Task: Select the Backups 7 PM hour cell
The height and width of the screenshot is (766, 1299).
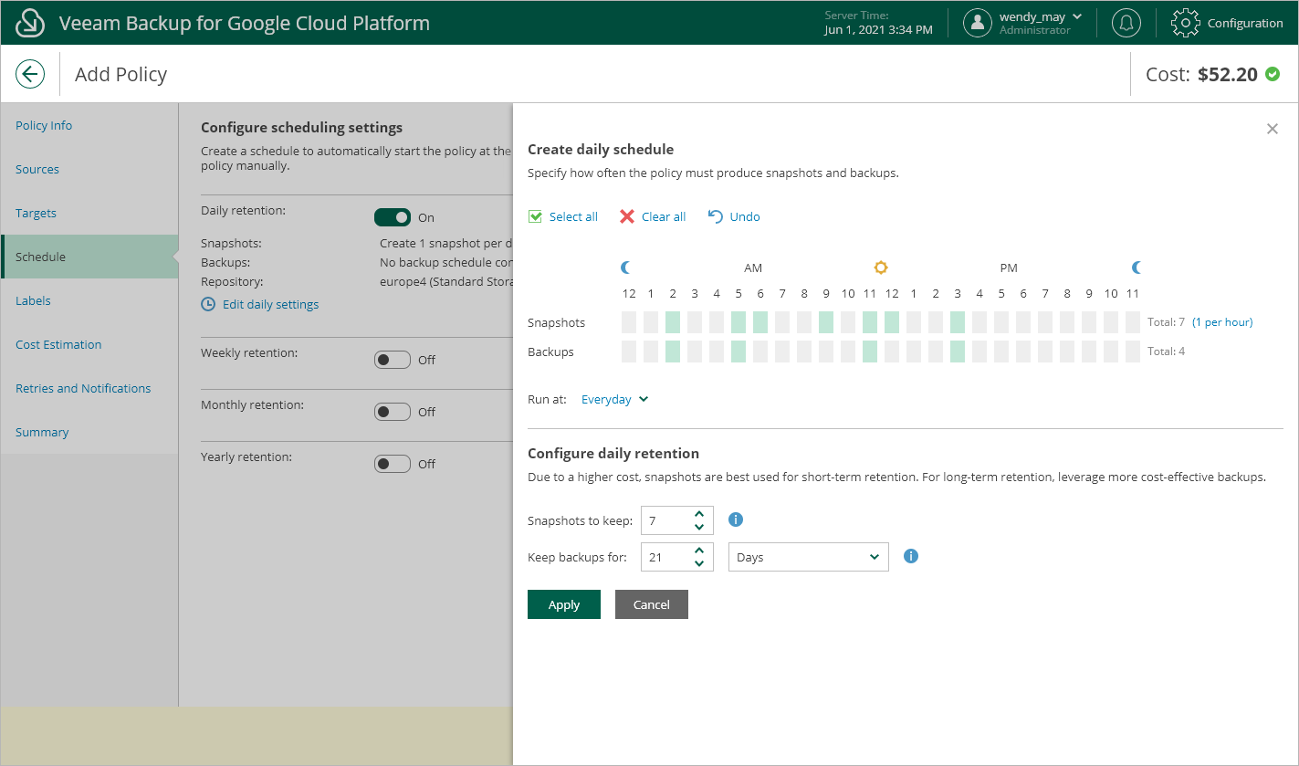Action: (1045, 352)
